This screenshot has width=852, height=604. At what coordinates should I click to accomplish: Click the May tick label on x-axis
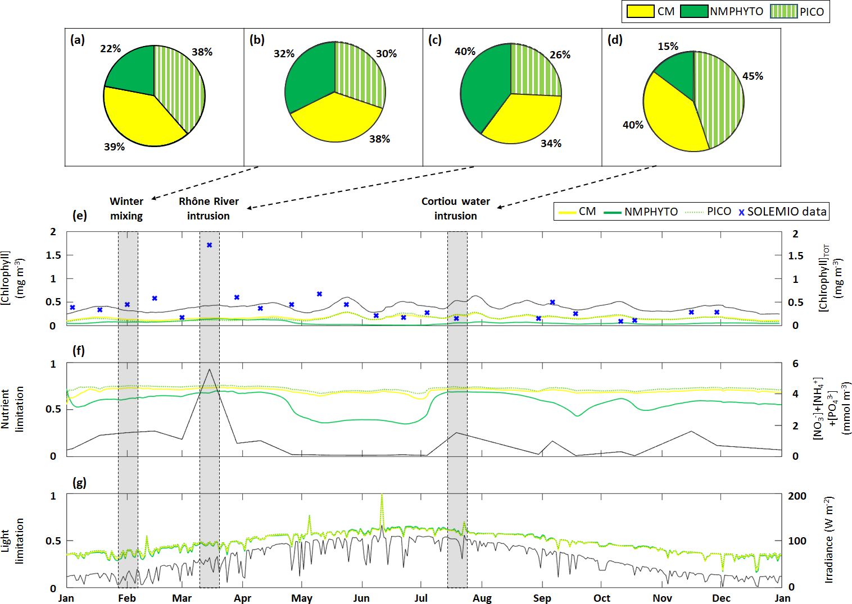point(302,598)
